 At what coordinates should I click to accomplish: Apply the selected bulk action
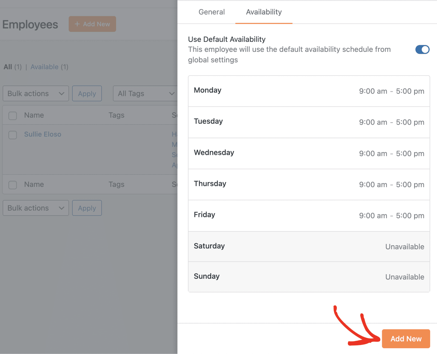click(x=87, y=93)
